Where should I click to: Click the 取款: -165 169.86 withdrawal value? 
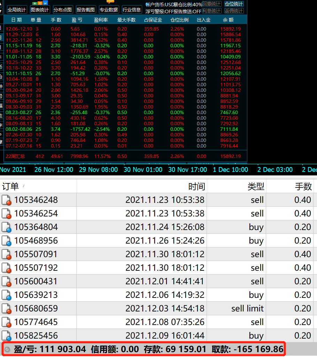[248, 349]
